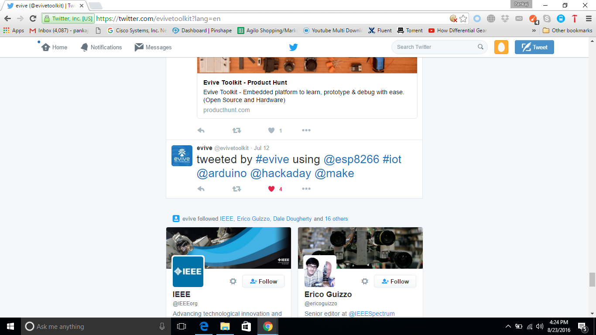Click the evive avatar on Jul 12 tweet
Image resolution: width=596 pixels, height=335 pixels.
182,156
